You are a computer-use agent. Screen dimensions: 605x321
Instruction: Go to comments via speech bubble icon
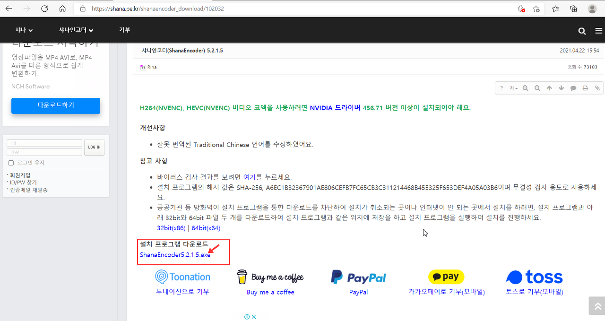573,88
